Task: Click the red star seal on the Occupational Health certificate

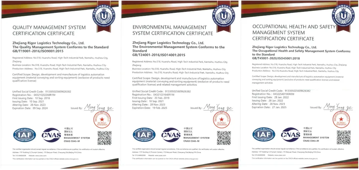Action: (x=341, y=120)
